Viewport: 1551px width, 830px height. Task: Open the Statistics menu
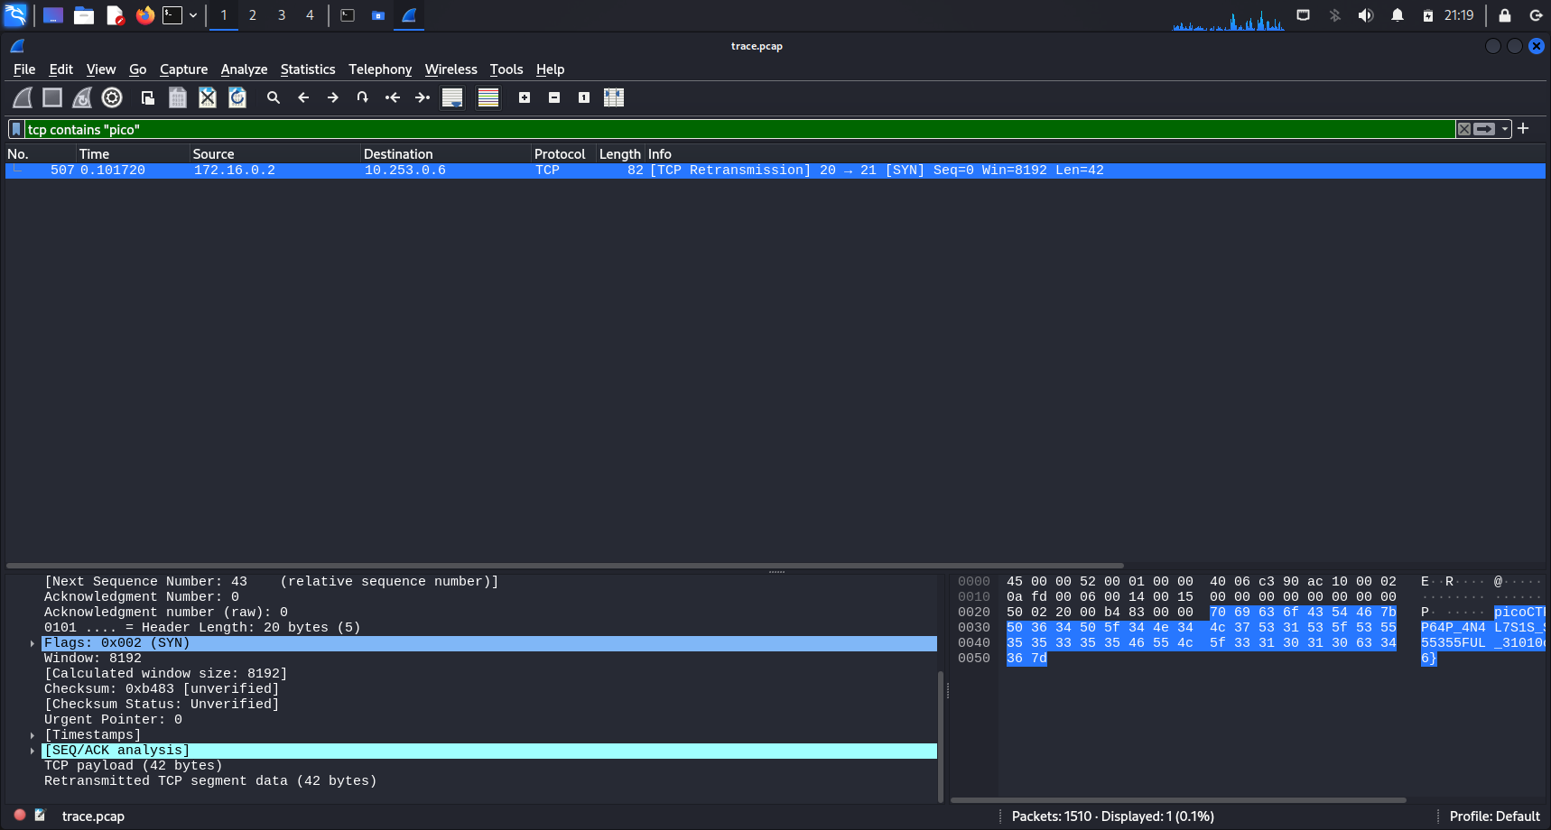307,69
